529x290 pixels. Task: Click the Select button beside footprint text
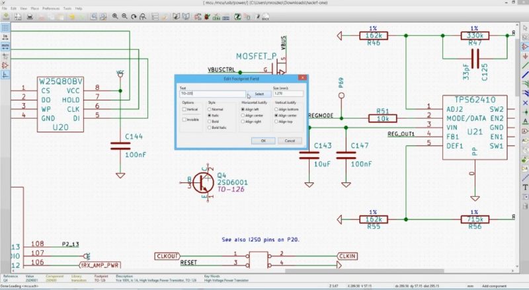point(259,94)
